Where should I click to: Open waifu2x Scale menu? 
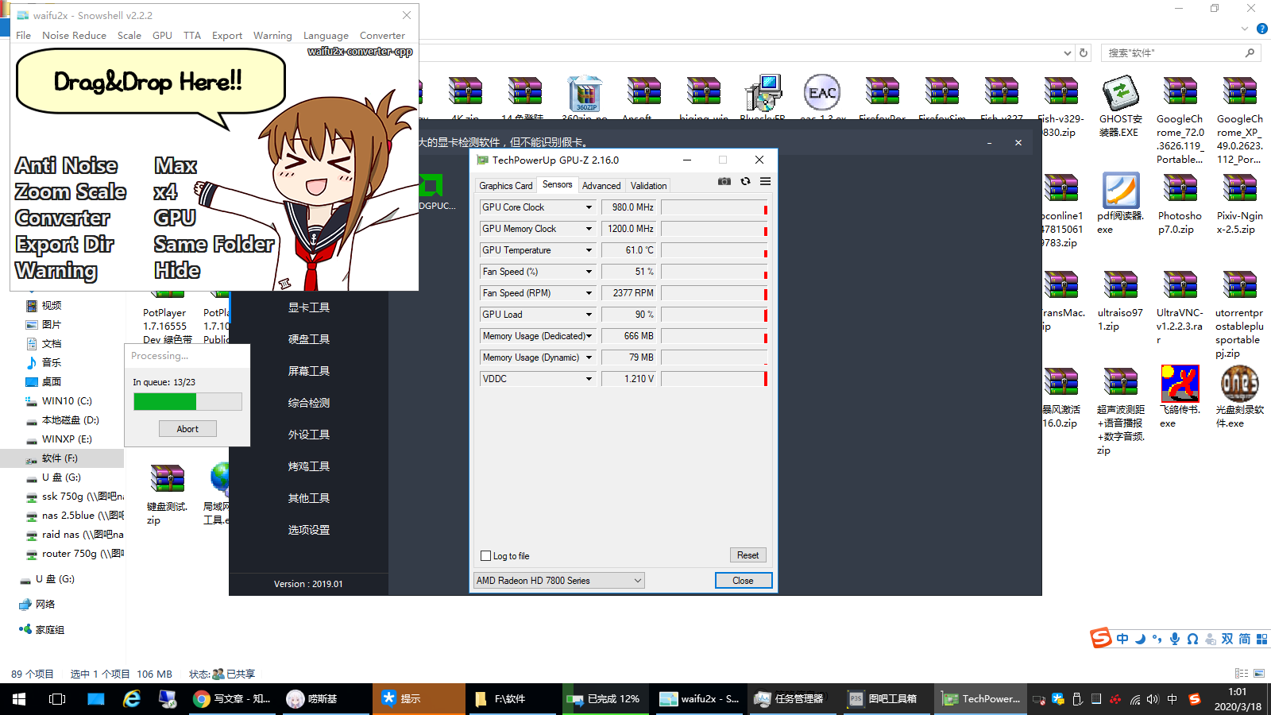point(129,36)
